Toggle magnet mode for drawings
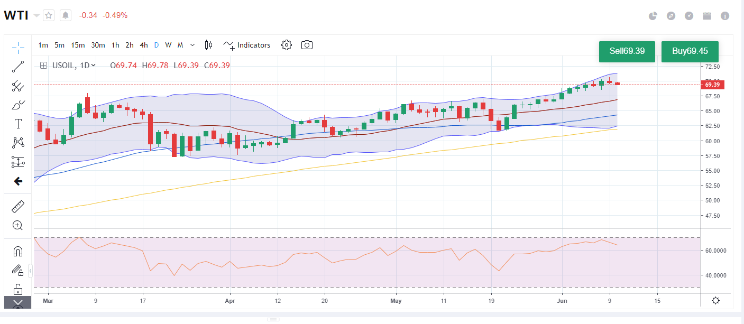Screen dimensions: 744x324 pyautogui.click(x=18, y=252)
